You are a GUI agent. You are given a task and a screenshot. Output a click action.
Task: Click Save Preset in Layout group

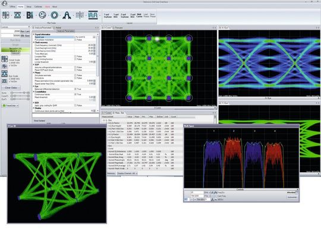pyautogui.click(x=153, y=15)
